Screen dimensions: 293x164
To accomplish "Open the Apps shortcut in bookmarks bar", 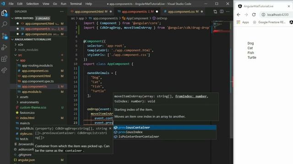I will click(x=243, y=22).
